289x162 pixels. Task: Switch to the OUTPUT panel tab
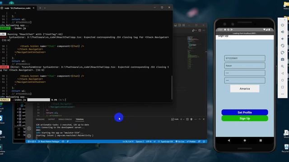[x=51, y=119]
